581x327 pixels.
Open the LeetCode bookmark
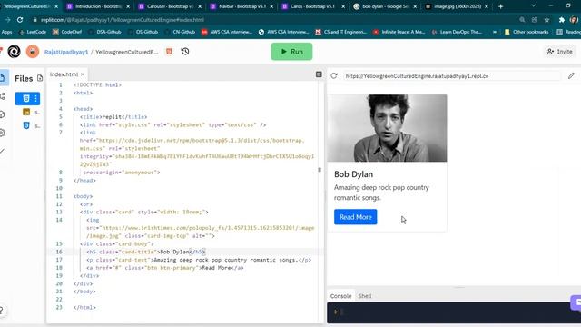[x=33, y=32]
